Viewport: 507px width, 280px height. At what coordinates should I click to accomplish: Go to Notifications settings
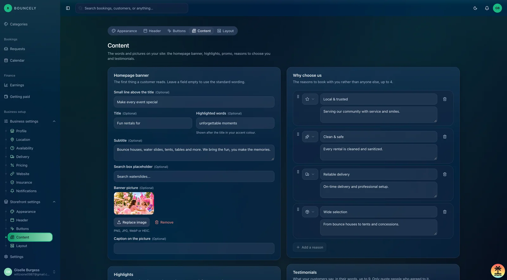26,191
